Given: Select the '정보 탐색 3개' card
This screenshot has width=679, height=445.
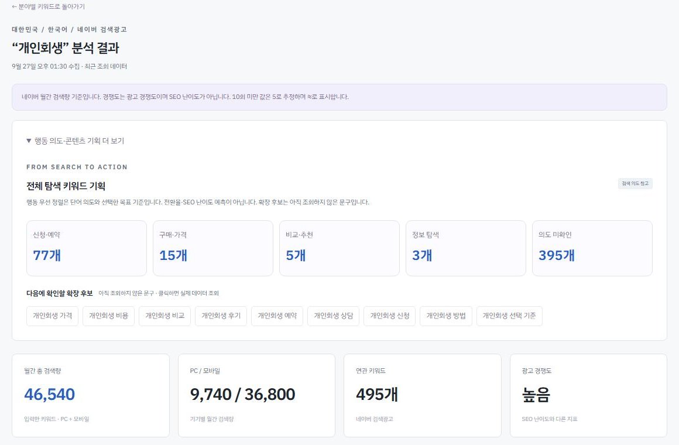Looking at the screenshot, I should pyautogui.click(x=466, y=248).
